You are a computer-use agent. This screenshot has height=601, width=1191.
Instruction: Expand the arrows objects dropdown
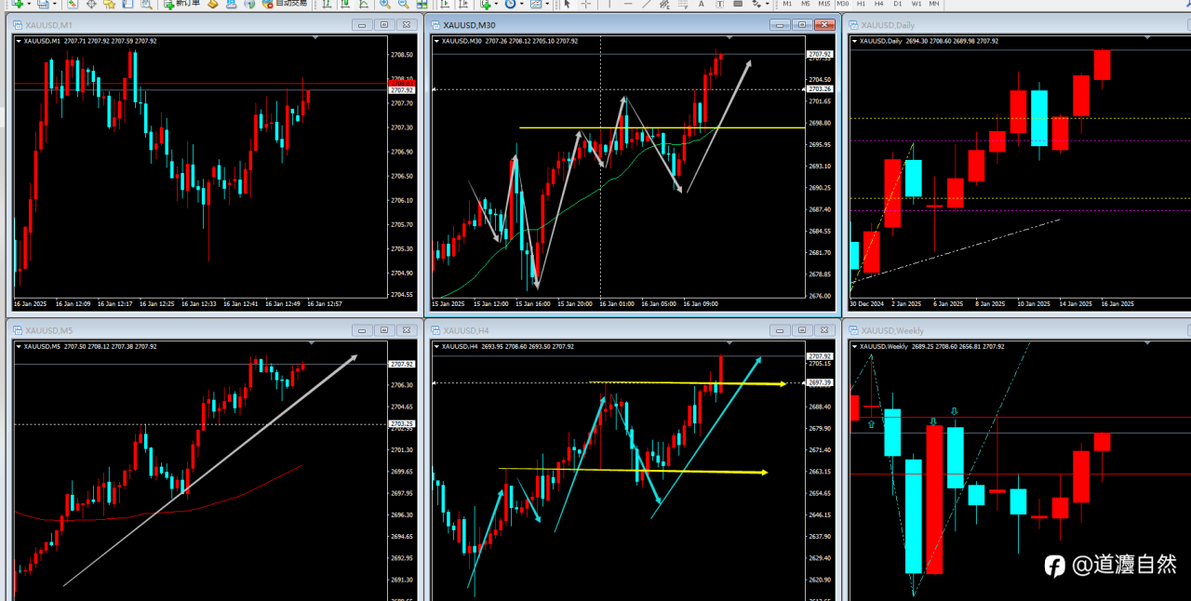click(x=768, y=4)
